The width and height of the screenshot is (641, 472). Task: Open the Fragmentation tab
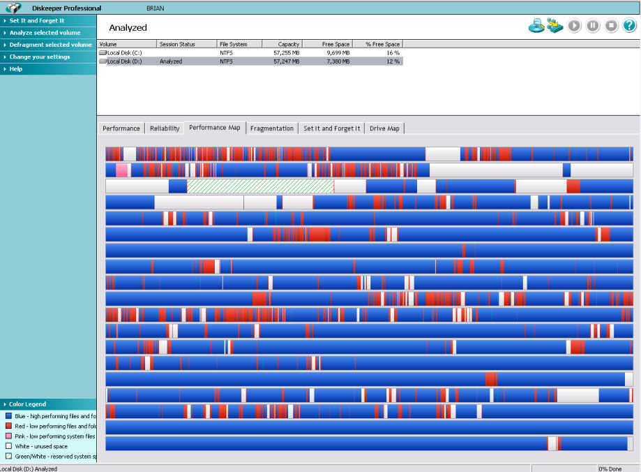[272, 128]
